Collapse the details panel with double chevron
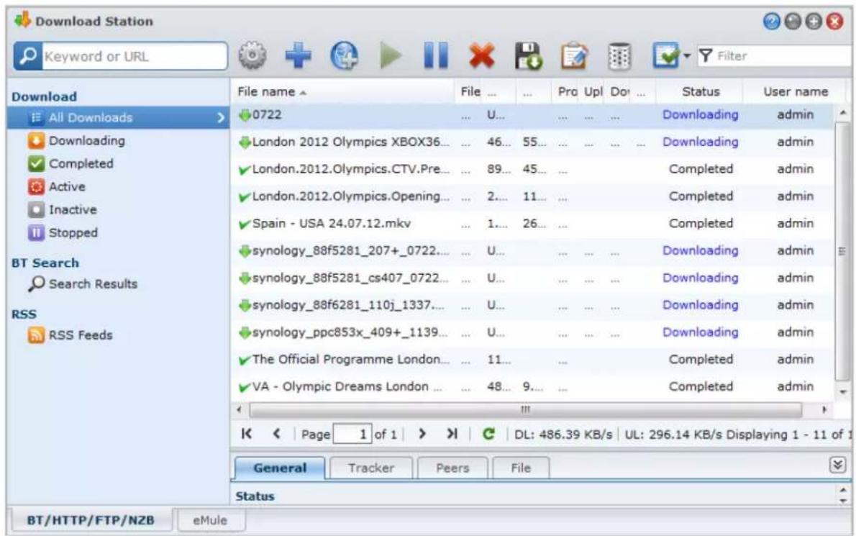This screenshot has height=536, width=856. (837, 465)
